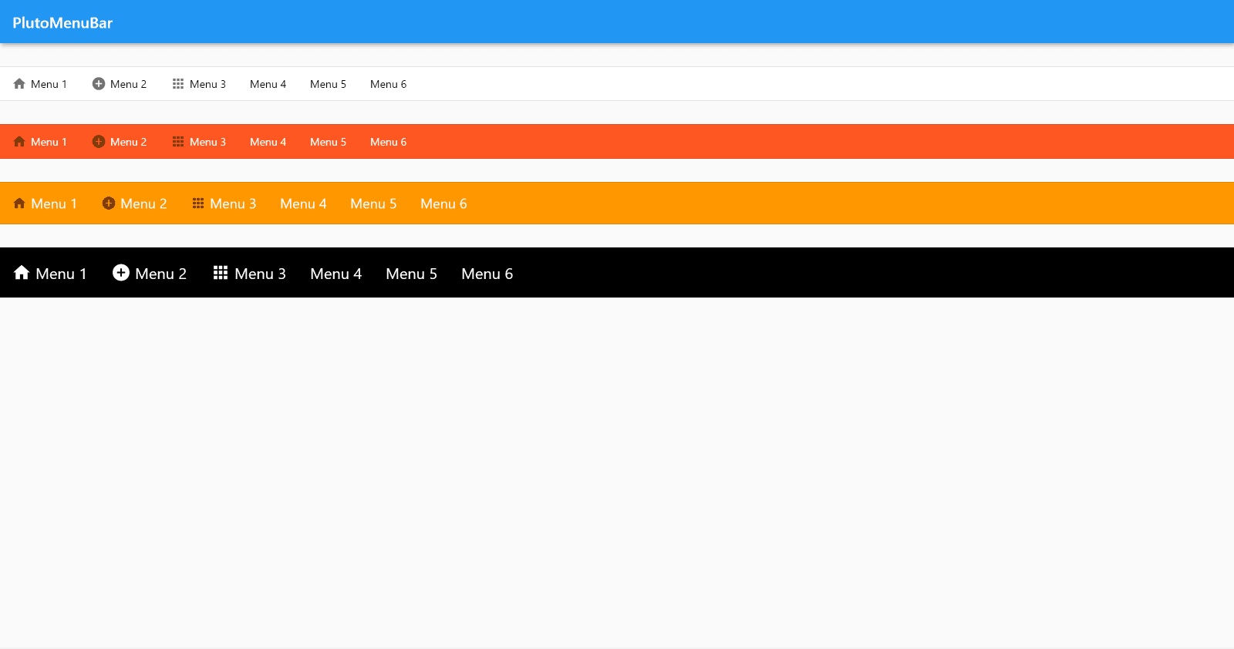Click the plus-circle icon in the black menu bar

tap(121, 273)
